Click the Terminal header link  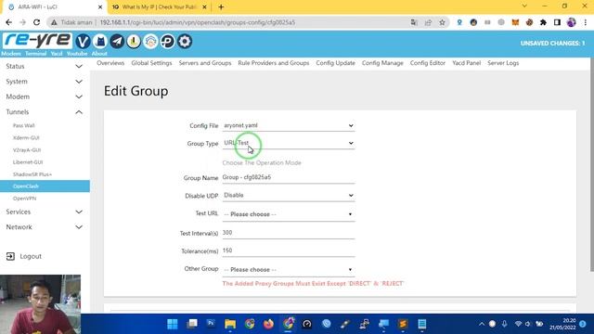[35, 54]
